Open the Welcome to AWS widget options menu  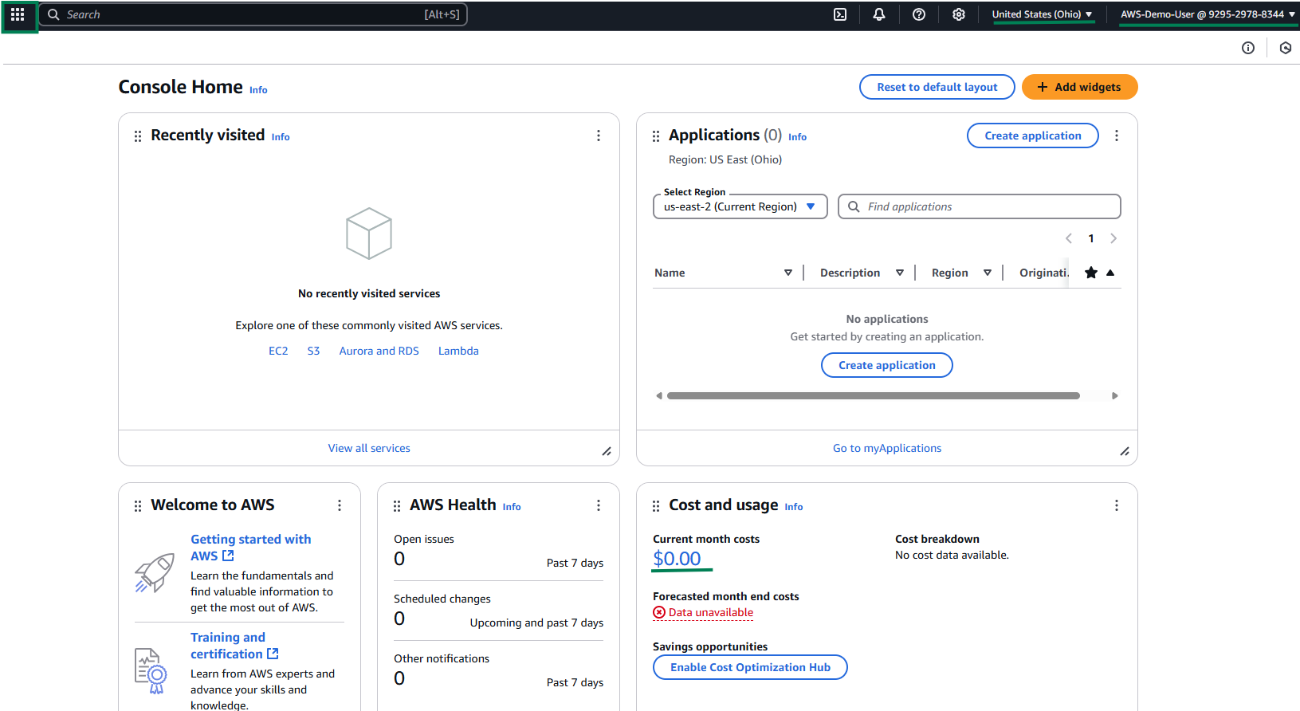(x=340, y=505)
